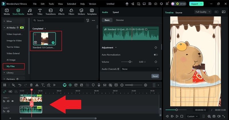Toggle Video 1 track visibility eye
The image size is (229, 120).
click(x=13, y=101)
